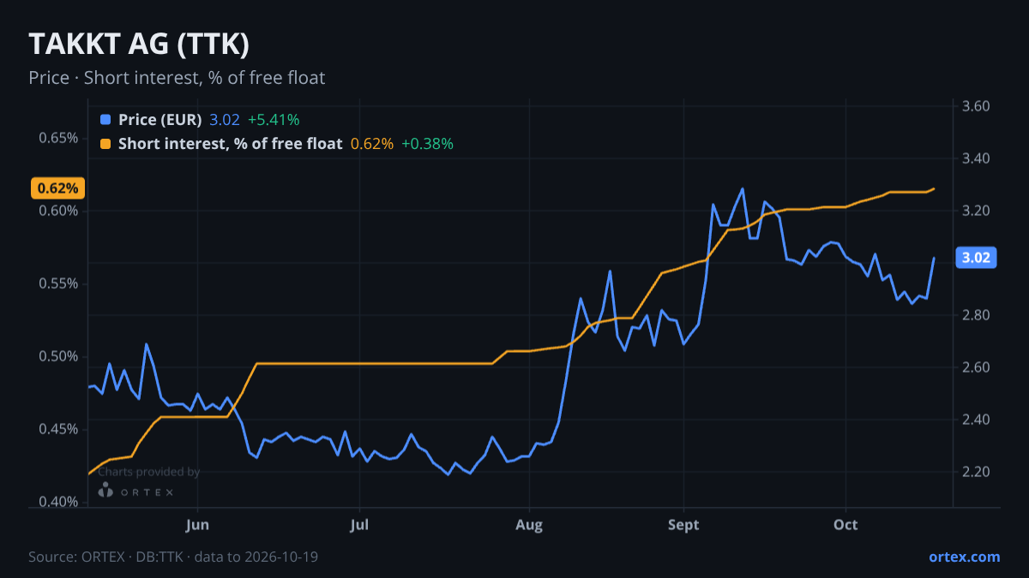Image resolution: width=1029 pixels, height=578 pixels.
Task: Click the Aug x-axis label
Action: tap(530, 524)
